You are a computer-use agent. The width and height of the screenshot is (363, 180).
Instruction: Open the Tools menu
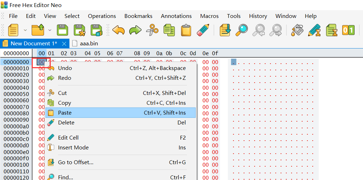point(234,16)
